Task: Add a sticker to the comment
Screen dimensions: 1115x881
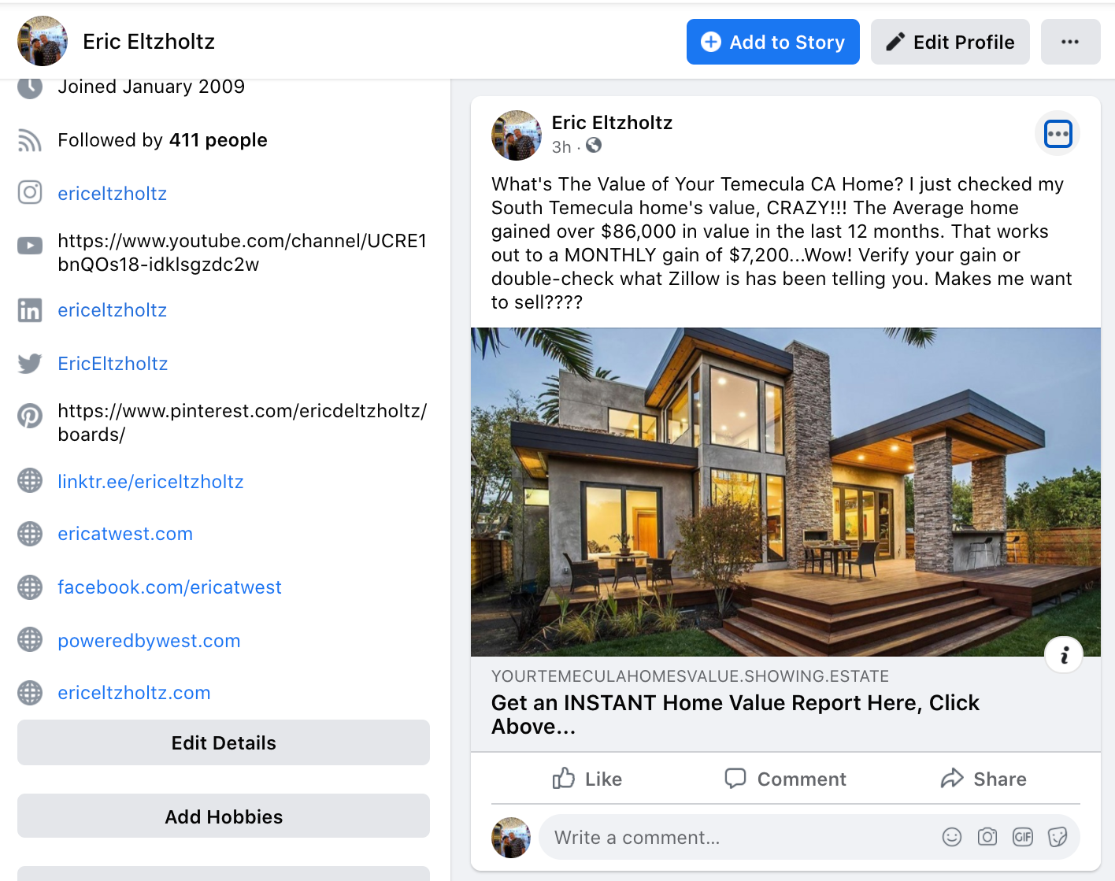Action: pyautogui.click(x=1058, y=837)
